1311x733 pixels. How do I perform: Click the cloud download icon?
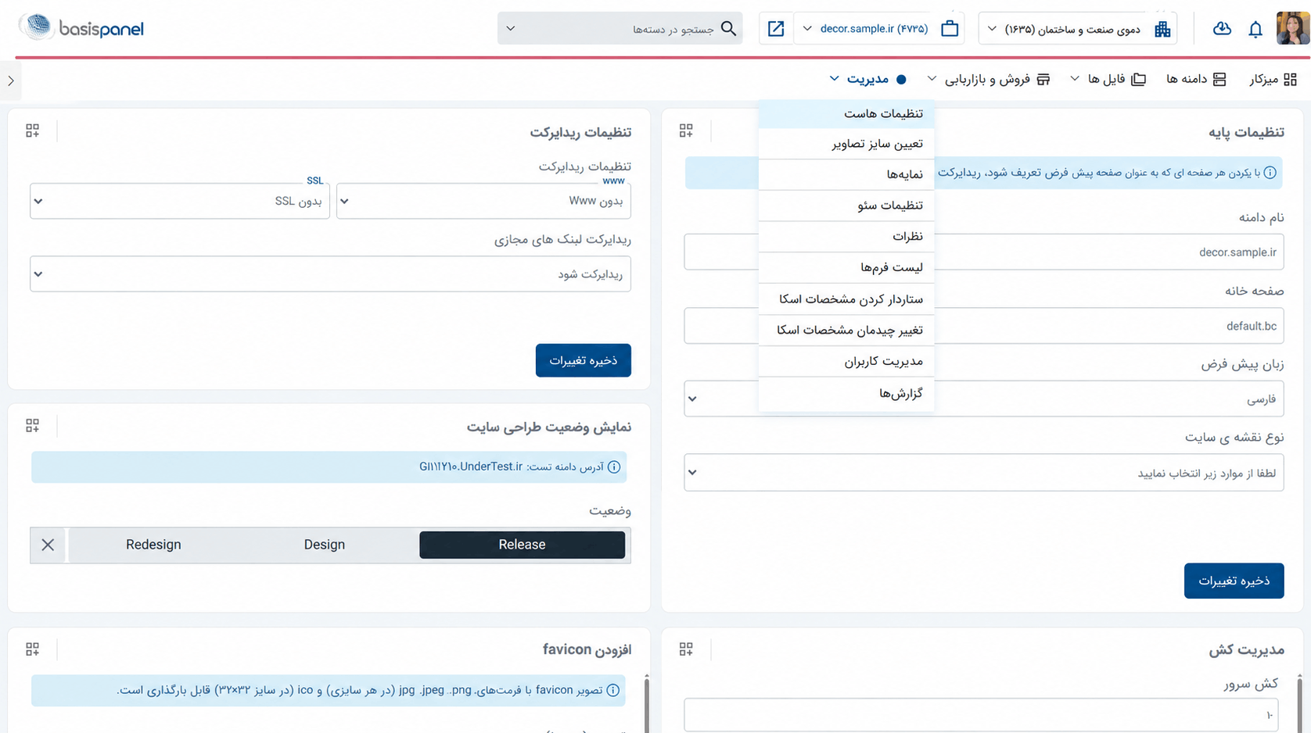pyautogui.click(x=1222, y=29)
